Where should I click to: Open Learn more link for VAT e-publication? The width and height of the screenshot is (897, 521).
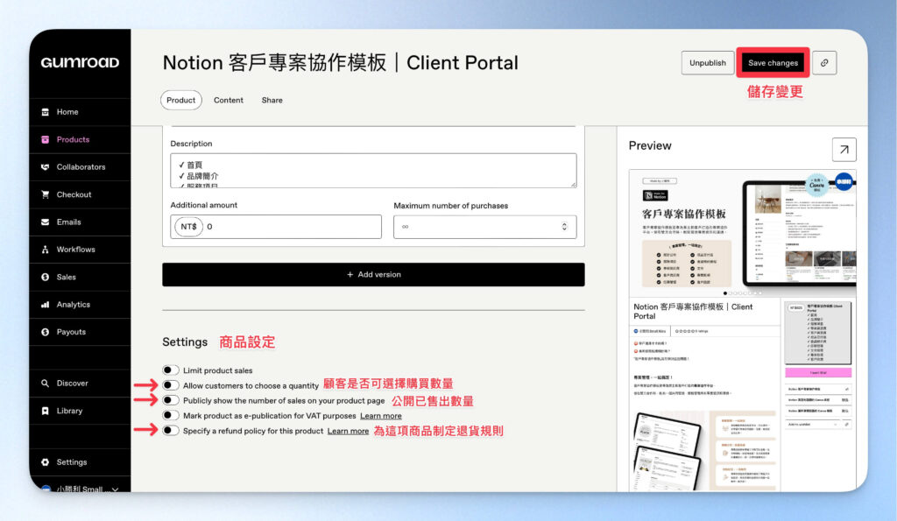pos(381,416)
